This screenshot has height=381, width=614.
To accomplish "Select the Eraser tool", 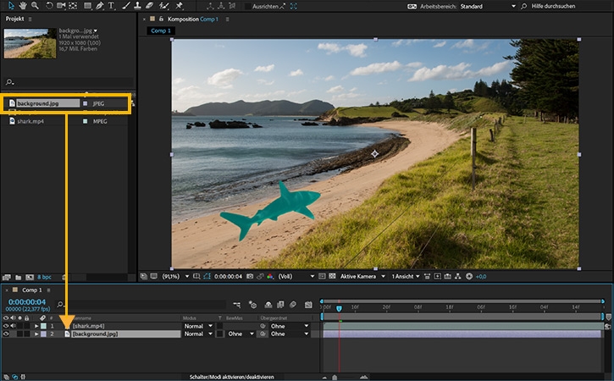I will coord(151,6).
